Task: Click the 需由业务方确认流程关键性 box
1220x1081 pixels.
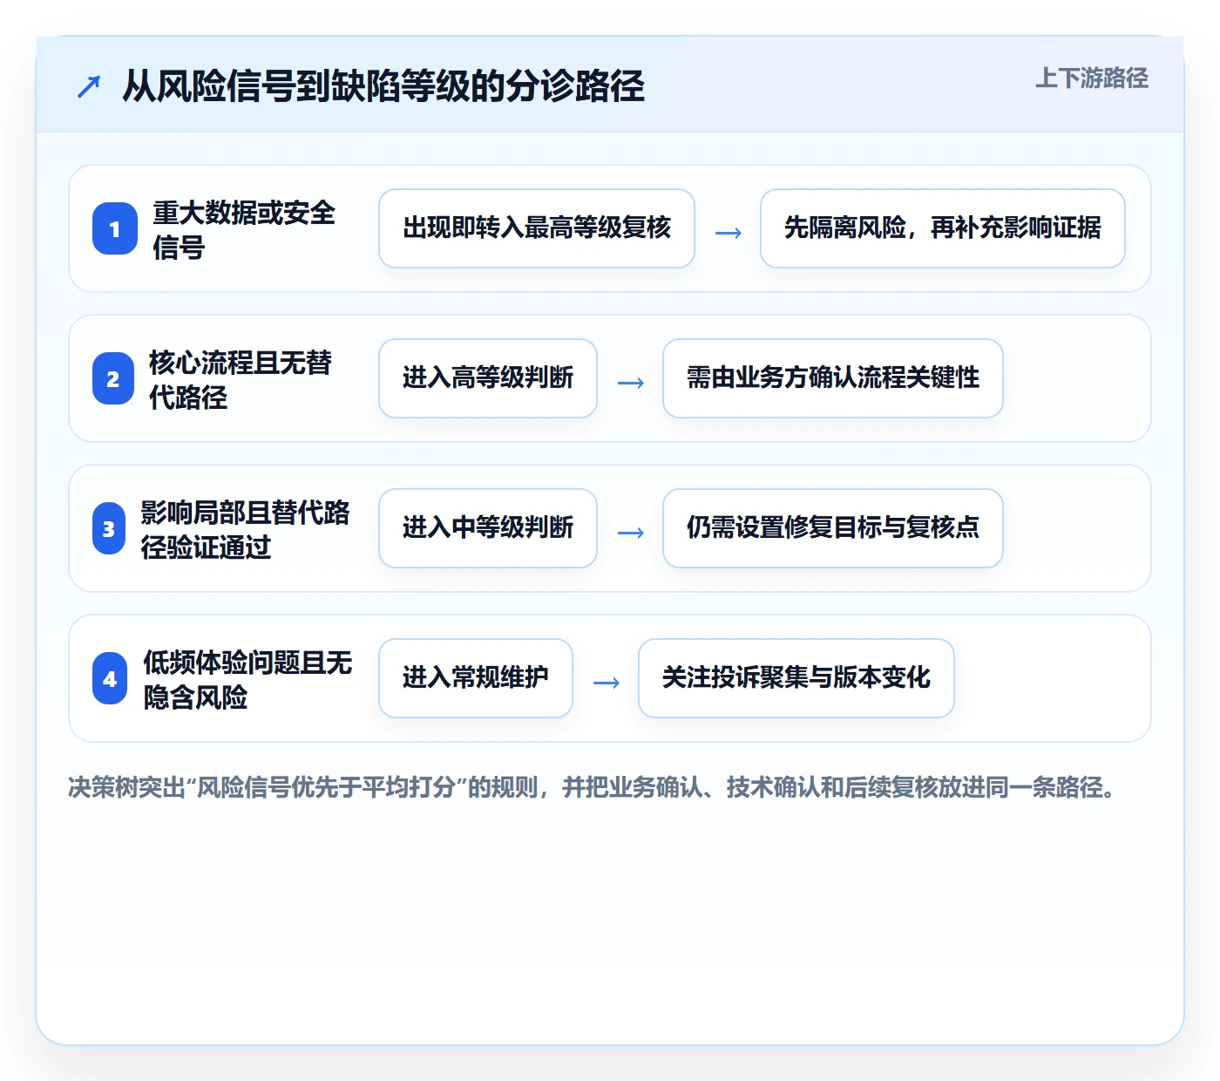Action: coord(833,378)
